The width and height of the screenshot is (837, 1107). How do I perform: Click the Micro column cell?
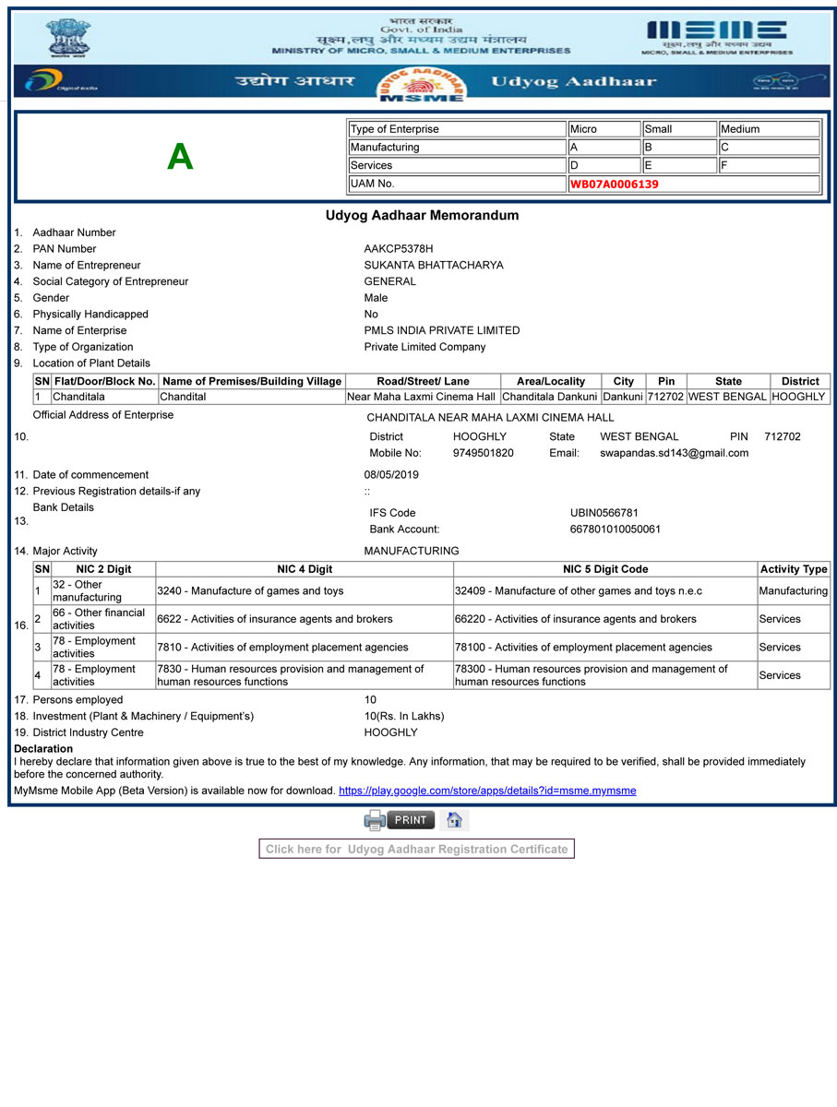click(604, 129)
